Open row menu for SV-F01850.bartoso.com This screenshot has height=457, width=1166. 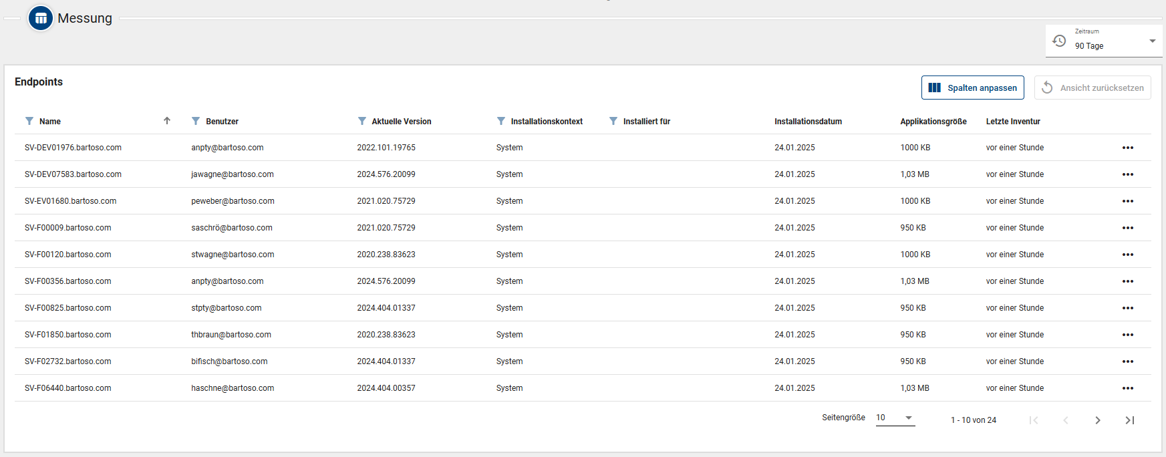[1127, 335]
